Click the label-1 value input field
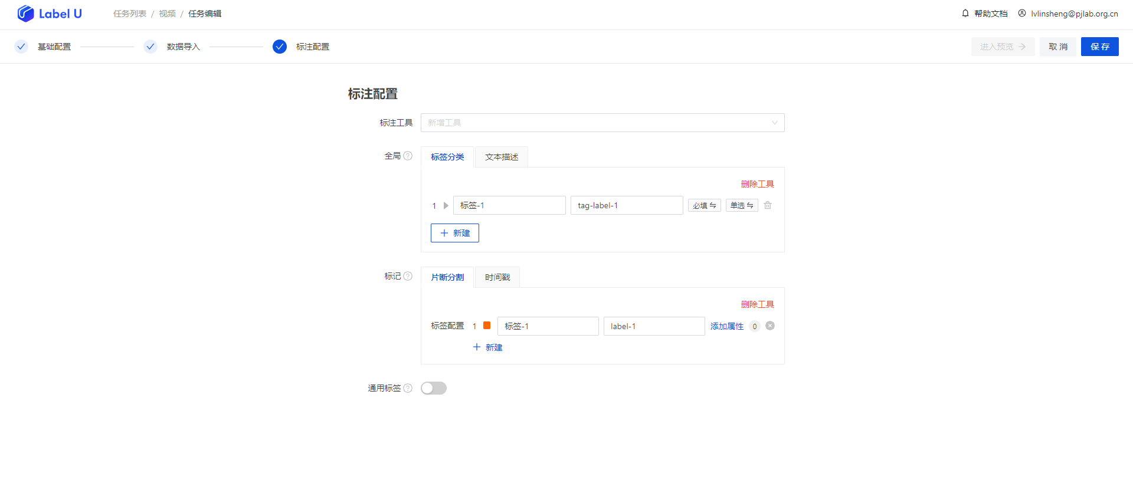1133x486 pixels. [x=654, y=326]
